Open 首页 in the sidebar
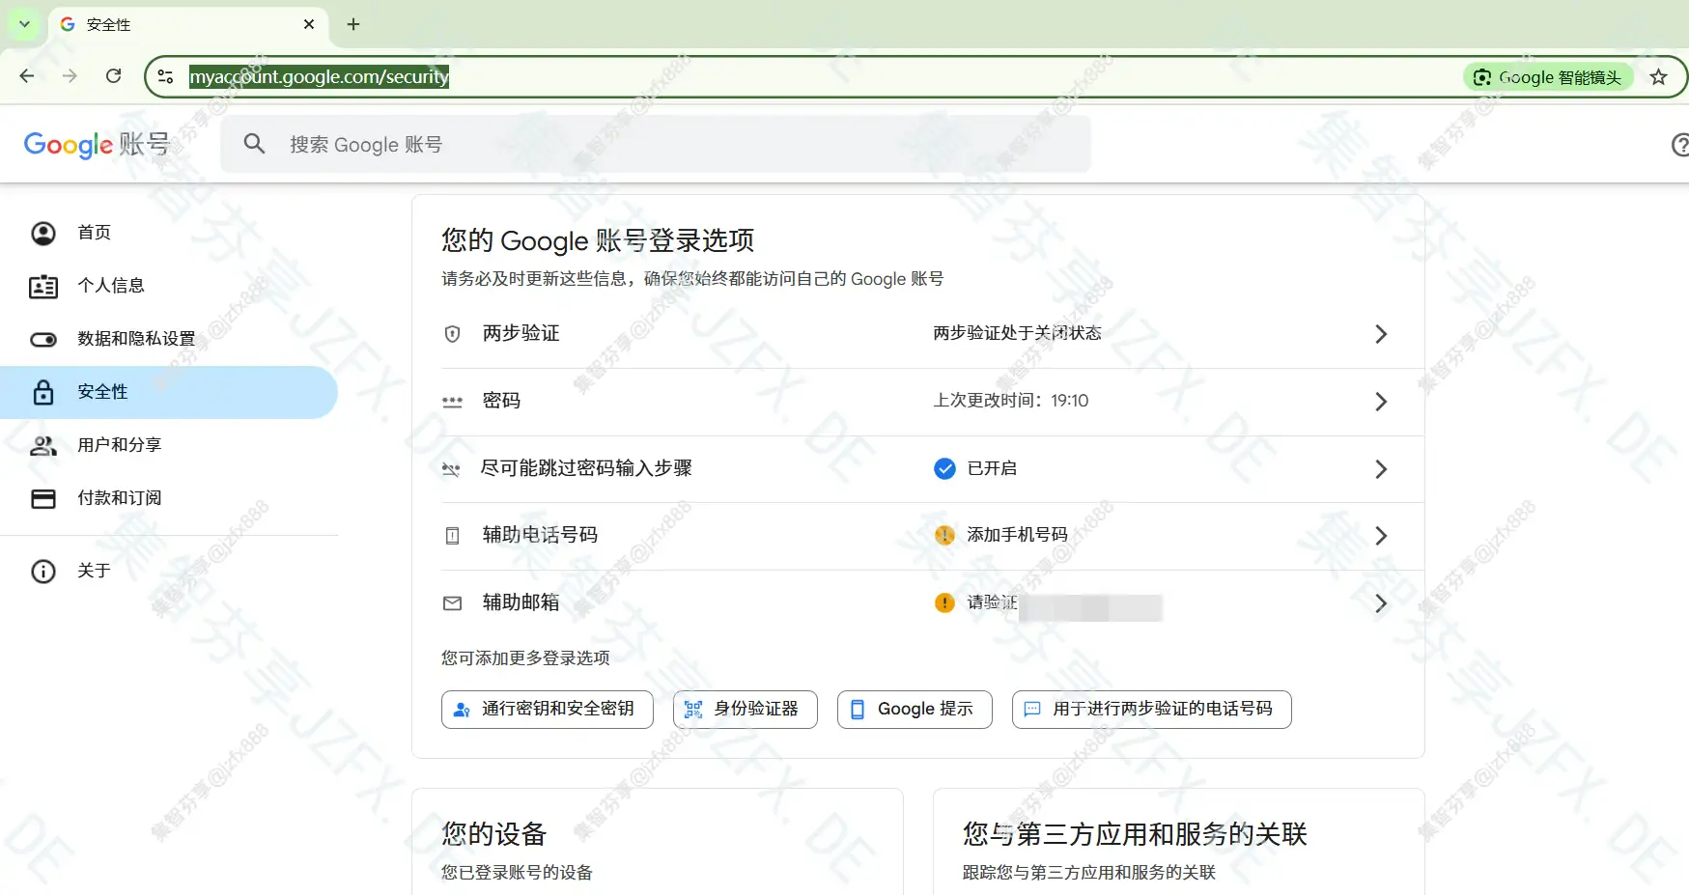Viewport: 1689px width, 895px height. [x=169, y=233]
